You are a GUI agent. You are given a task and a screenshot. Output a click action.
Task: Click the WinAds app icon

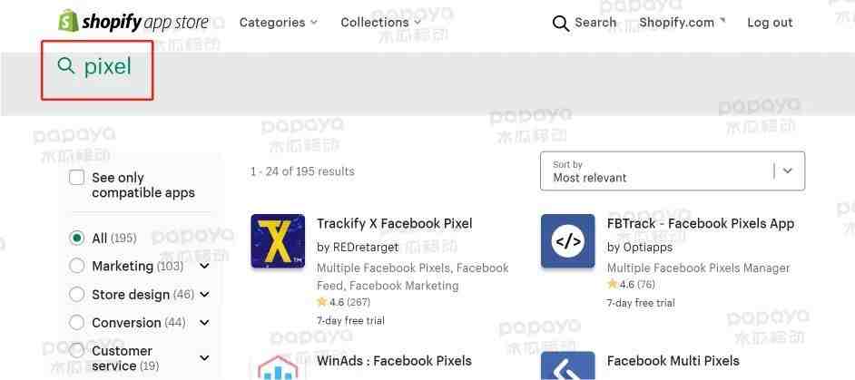(278, 366)
